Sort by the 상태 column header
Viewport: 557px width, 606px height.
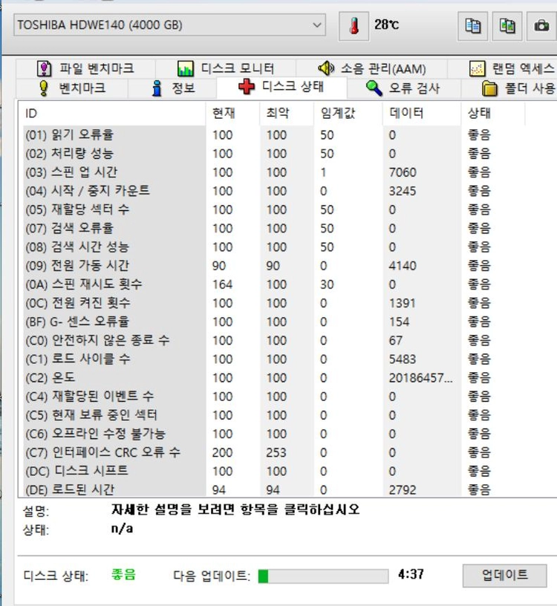(x=493, y=114)
